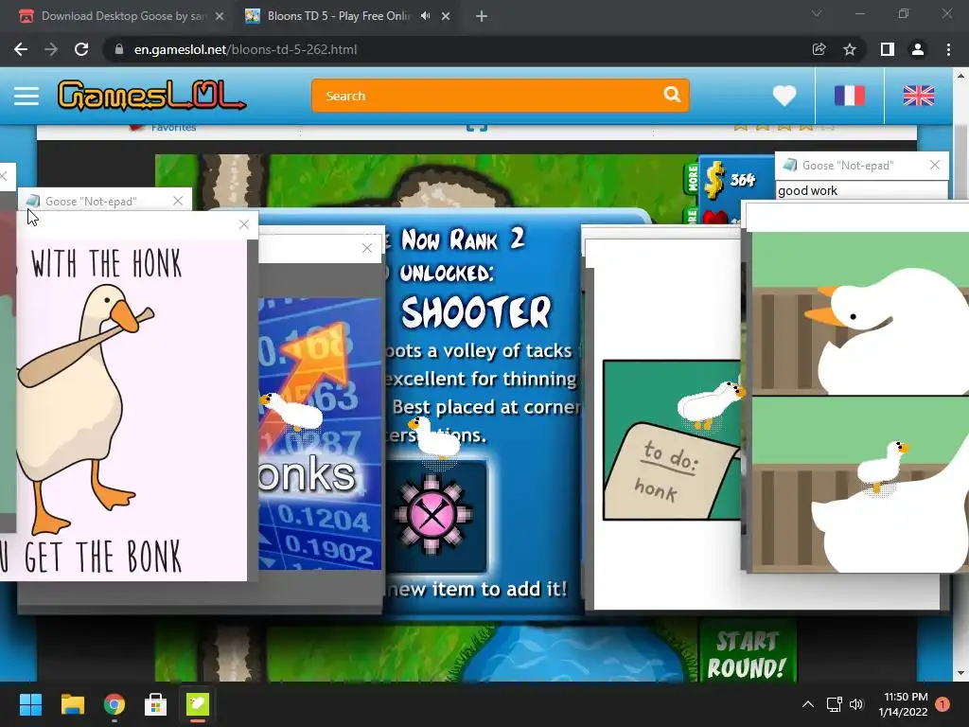Open Microsoft Store from taskbar
The width and height of the screenshot is (969, 727).
pos(156,704)
